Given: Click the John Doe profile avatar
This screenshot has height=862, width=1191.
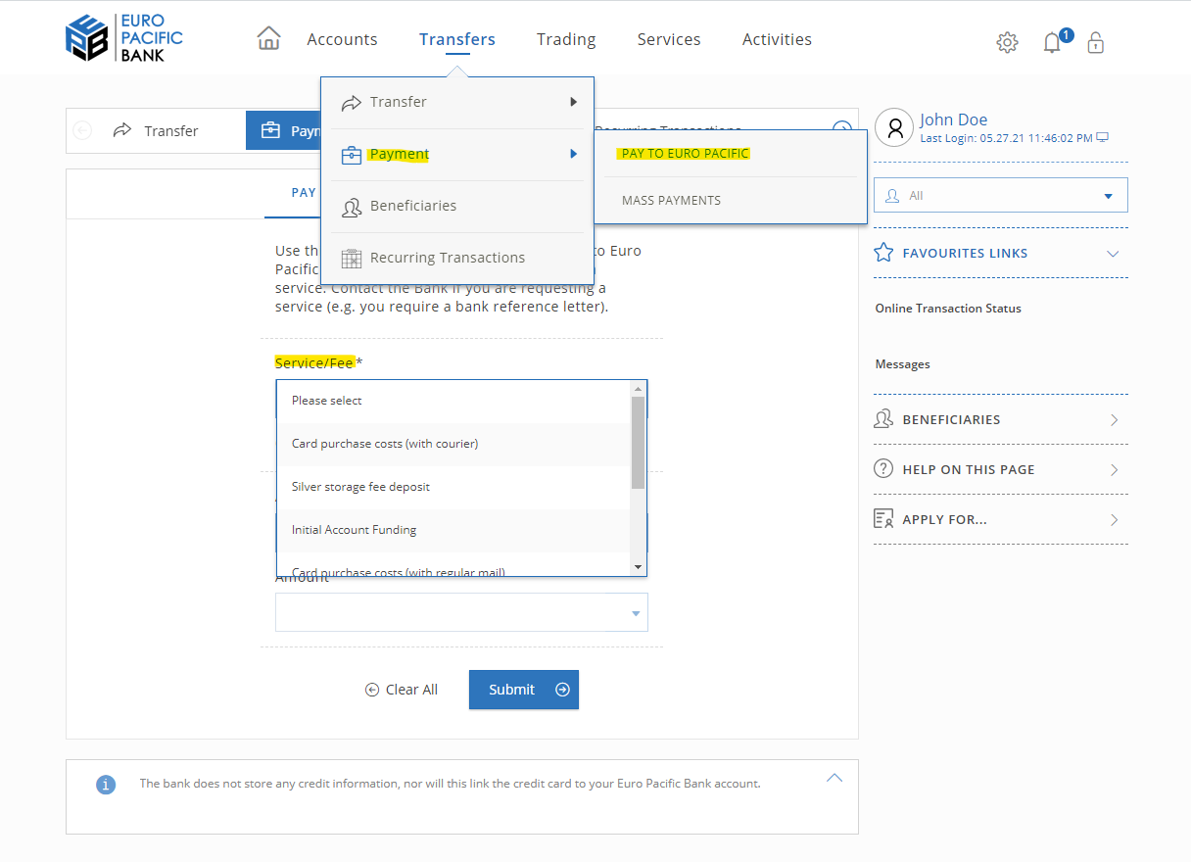Looking at the screenshot, I should click(x=894, y=127).
